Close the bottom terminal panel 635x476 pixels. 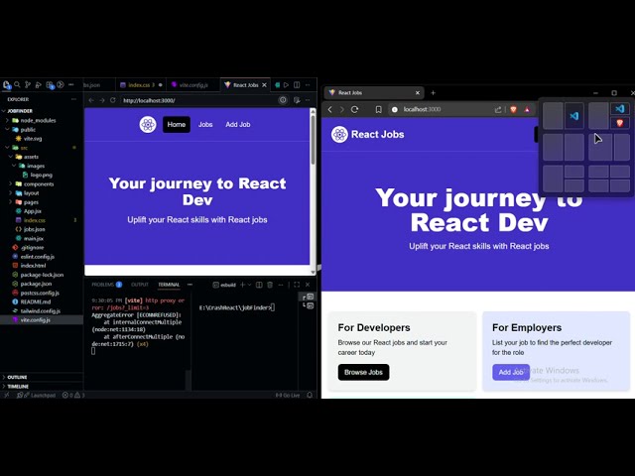pyautogui.click(x=308, y=285)
